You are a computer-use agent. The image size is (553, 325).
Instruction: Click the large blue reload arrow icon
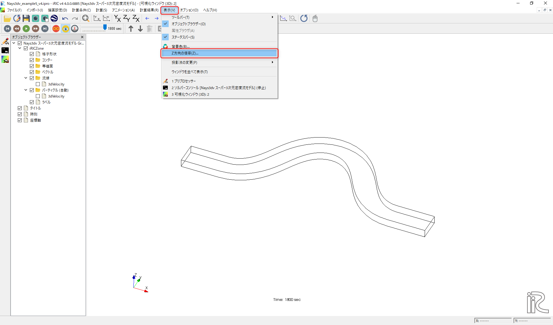304,19
